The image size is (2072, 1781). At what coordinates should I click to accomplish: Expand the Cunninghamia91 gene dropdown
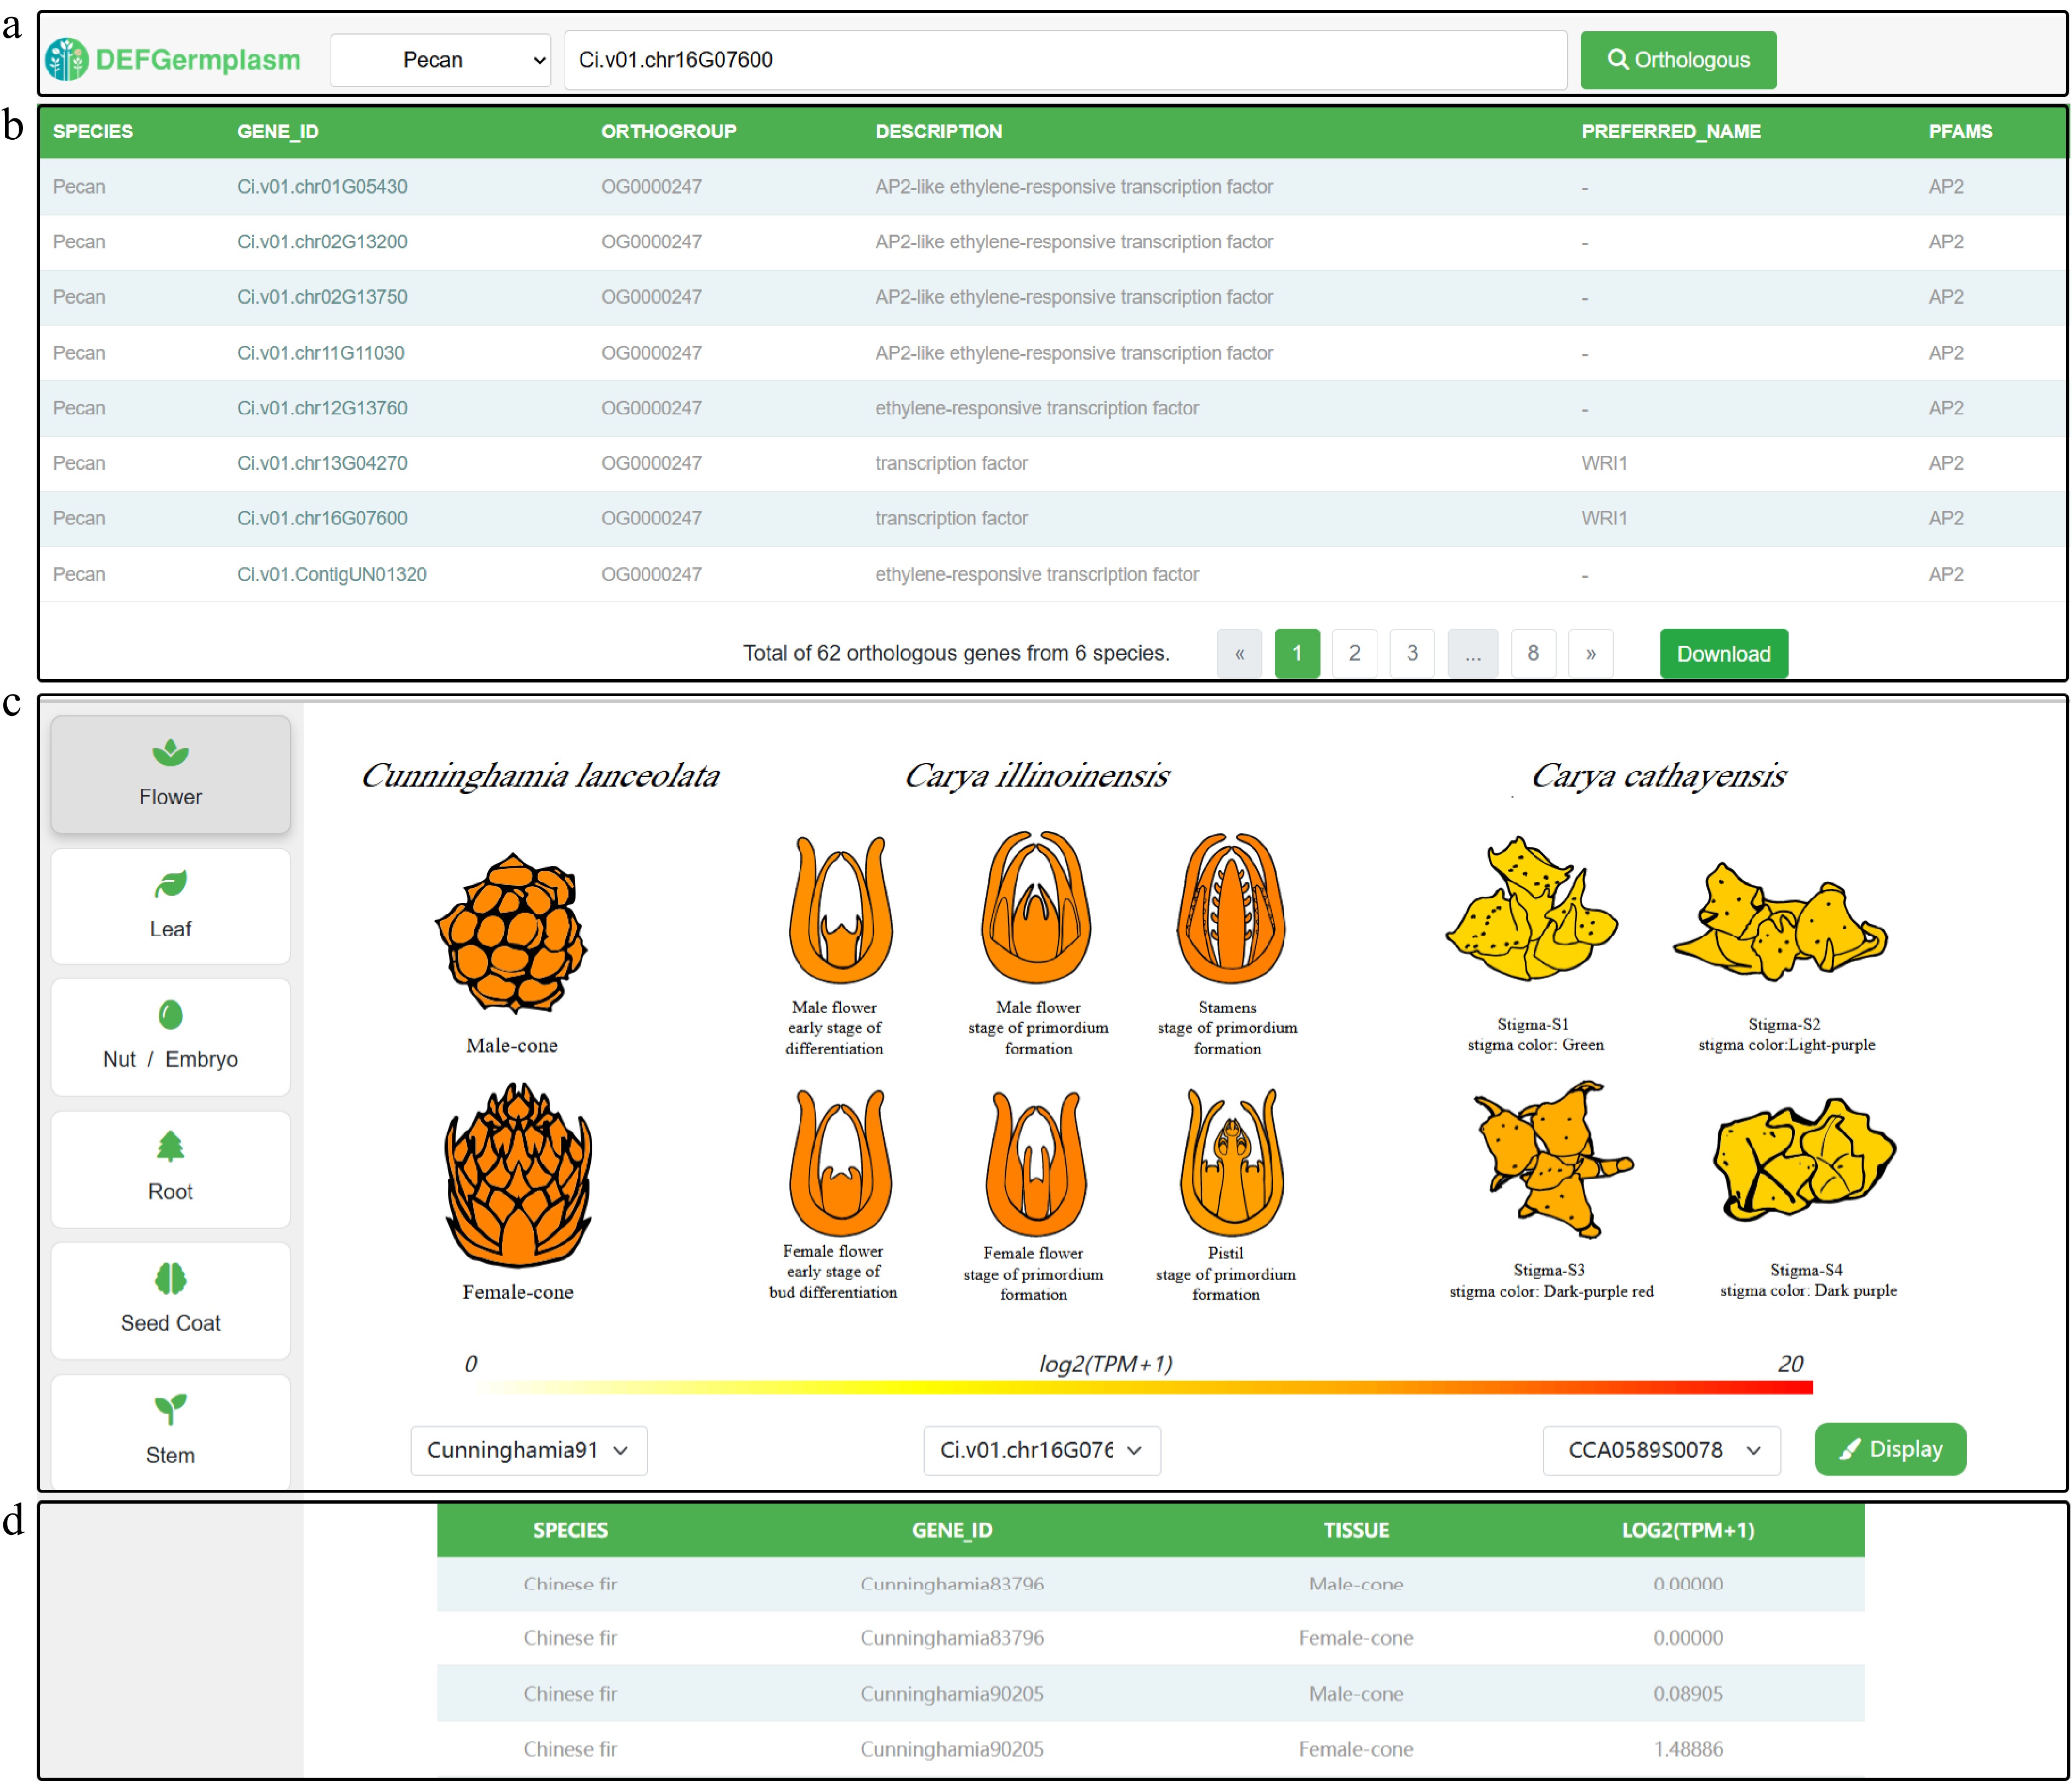(528, 1450)
